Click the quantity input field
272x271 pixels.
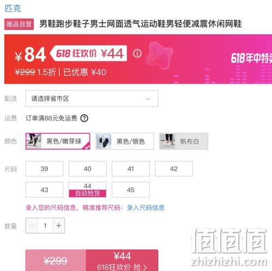[x=45, y=226]
